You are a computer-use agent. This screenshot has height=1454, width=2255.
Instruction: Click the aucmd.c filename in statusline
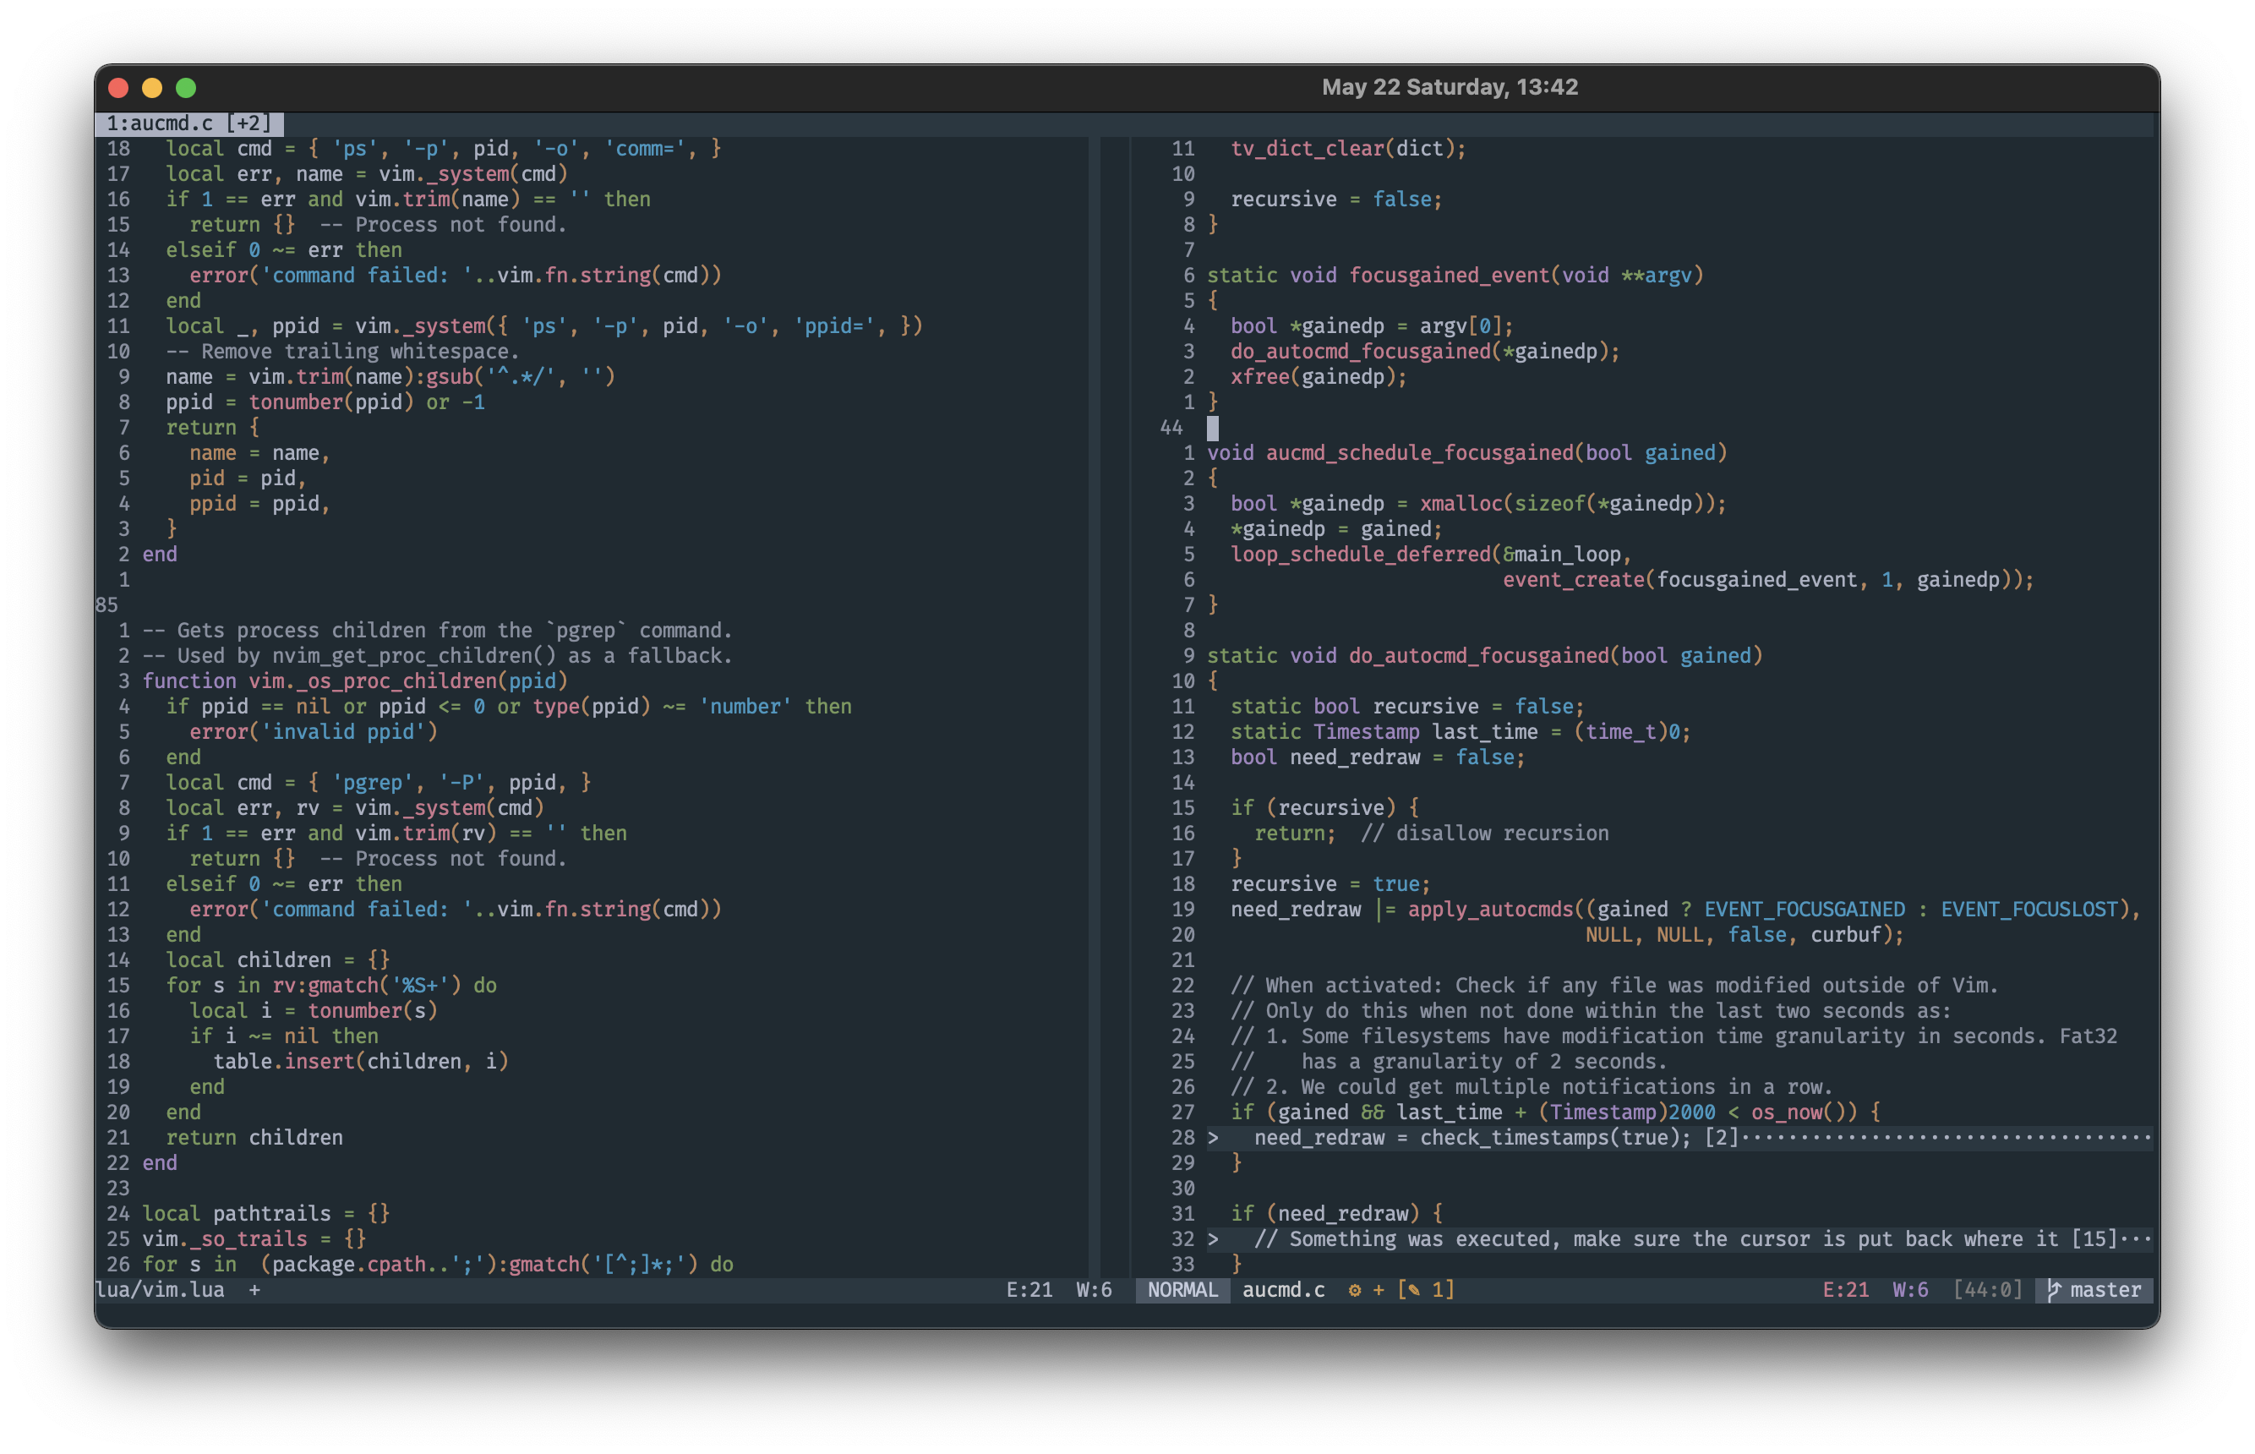(1283, 1290)
